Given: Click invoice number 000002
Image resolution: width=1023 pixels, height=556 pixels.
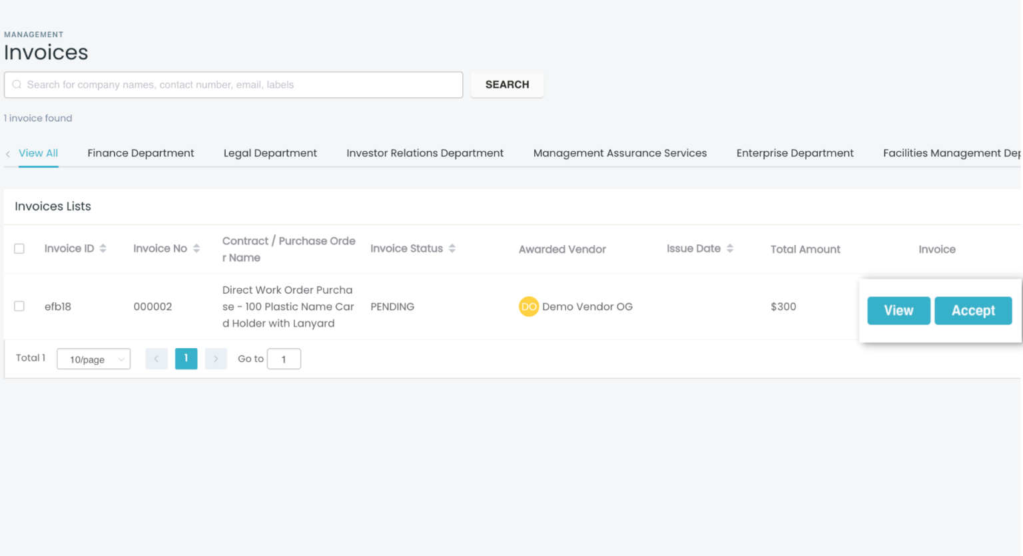Looking at the screenshot, I should pyautogui.click(x=153, y=306).
